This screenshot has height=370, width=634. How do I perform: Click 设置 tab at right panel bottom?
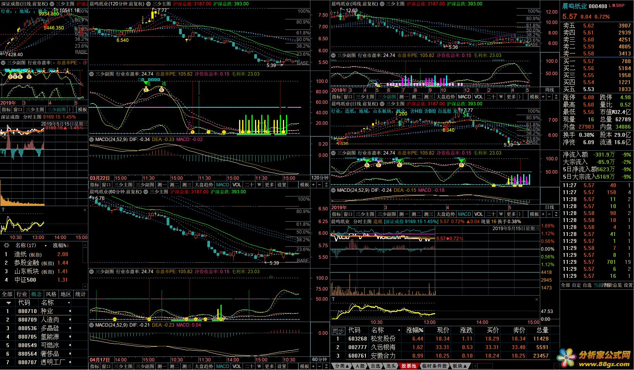pyautogui.click(x=628, y=285)
